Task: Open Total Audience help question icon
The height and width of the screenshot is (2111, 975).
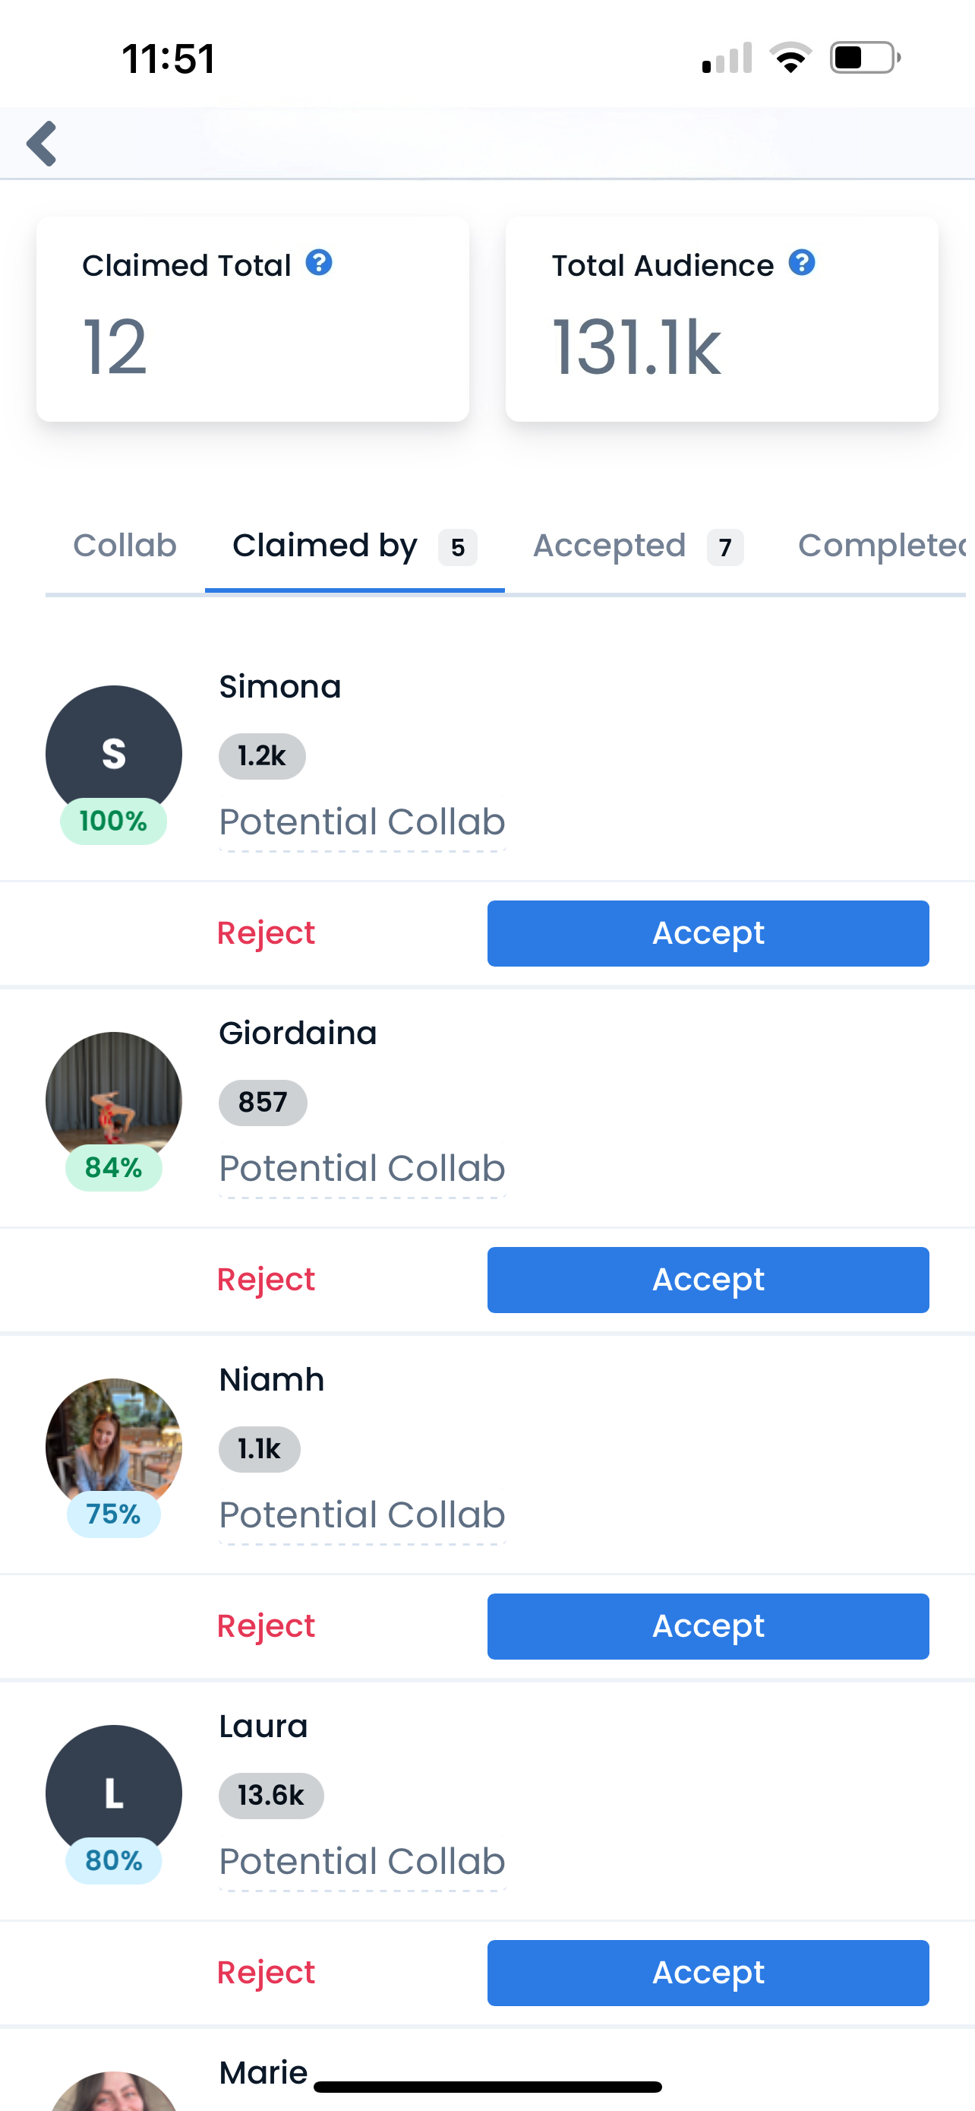Action: [x=801, y=263]
